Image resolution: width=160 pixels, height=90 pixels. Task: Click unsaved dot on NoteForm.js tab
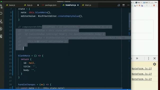[78, 5]
